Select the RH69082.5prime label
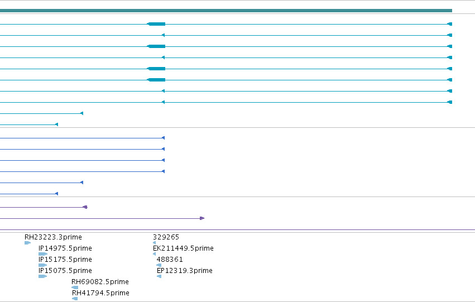 click(100, 282)
